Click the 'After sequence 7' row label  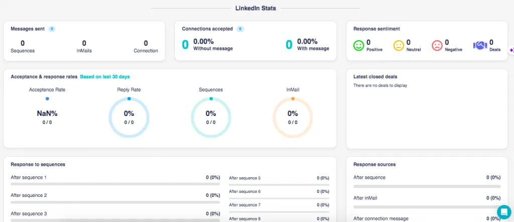pos(245,205)
